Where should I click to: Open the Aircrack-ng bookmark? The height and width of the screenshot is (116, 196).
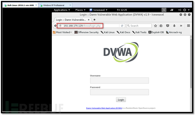[x=174, y=32]
